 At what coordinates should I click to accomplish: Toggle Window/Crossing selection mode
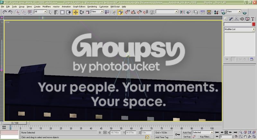(x=68, y=12)
